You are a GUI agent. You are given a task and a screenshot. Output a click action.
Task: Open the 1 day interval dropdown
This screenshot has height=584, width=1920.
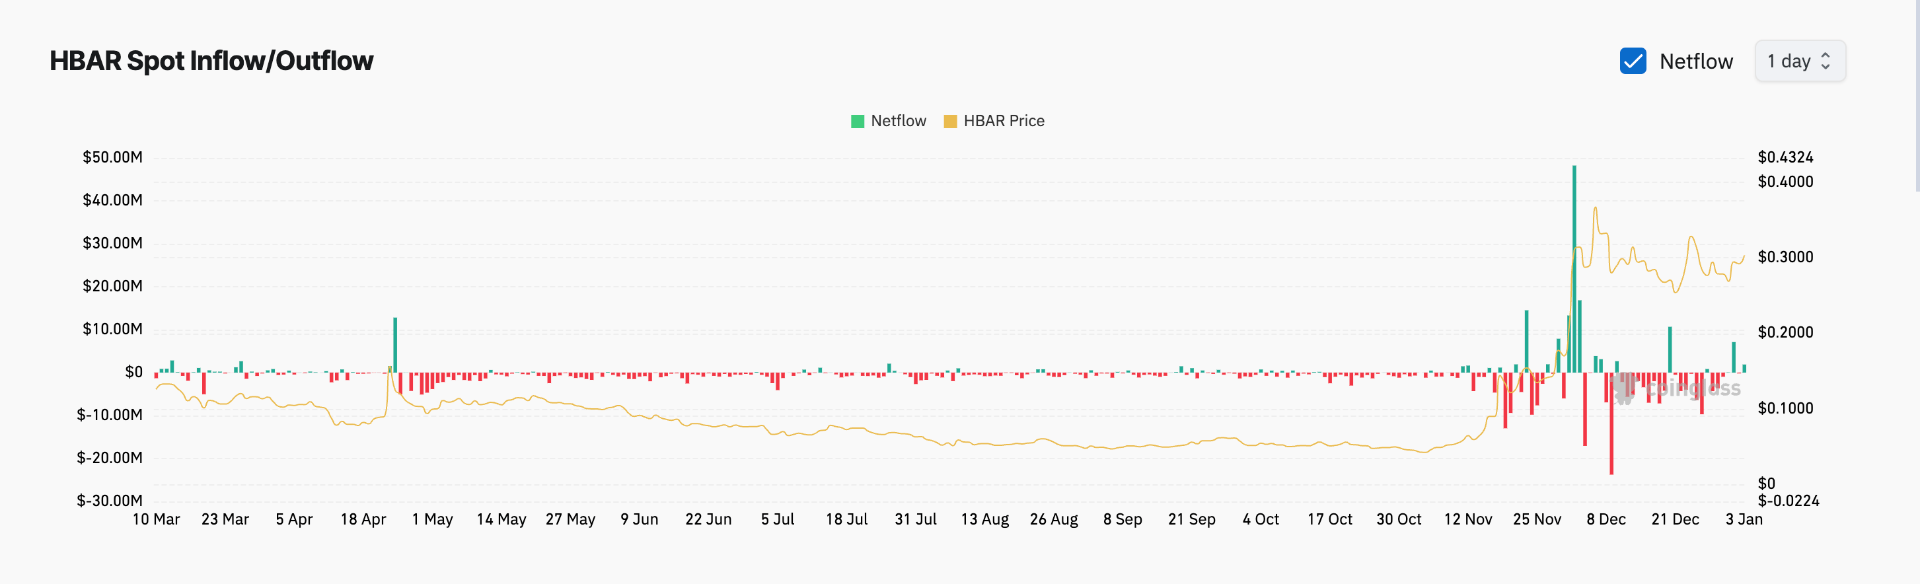click(1798, 61)
